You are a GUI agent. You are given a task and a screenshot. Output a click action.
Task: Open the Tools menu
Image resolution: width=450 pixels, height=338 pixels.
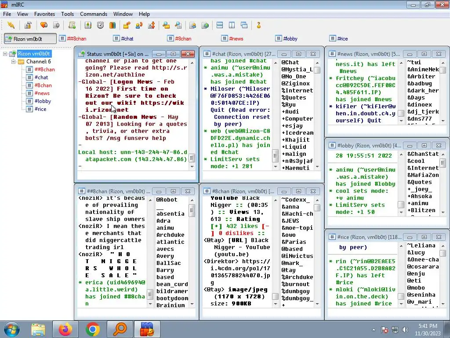[x=67, y=14]
